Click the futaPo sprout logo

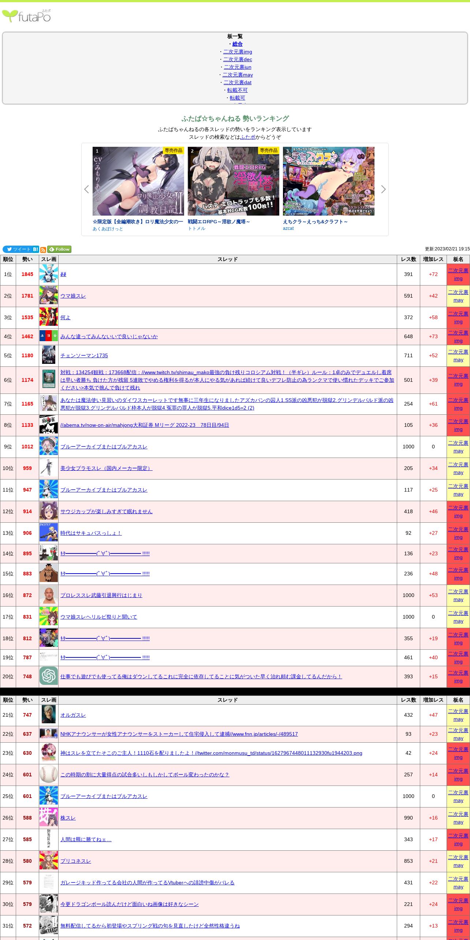pyautogui.click(x=26, y=16)
